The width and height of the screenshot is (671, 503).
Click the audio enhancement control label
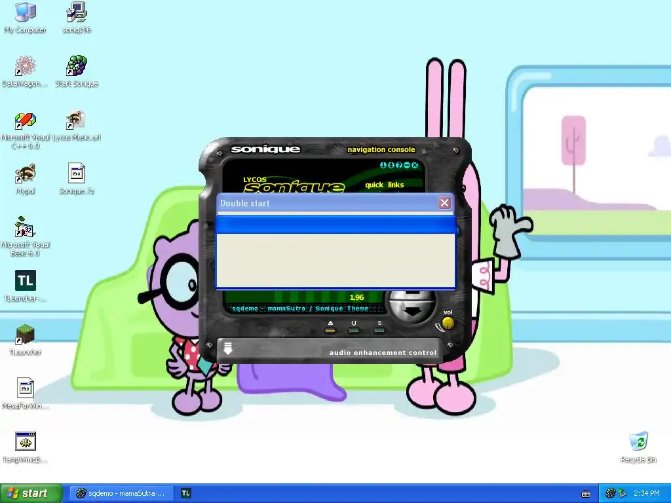(383, 353)
